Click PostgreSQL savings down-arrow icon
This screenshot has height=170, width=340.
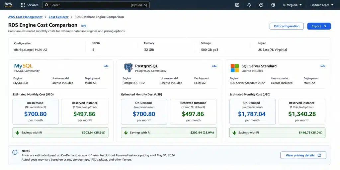126,132
